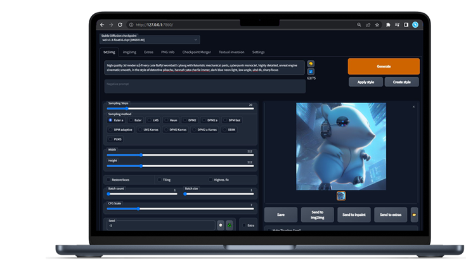The height and width of the screenshot is (269, 466).
Task: Click the blue prompt style icon below the palette
Action: click(x=311, y=72)
